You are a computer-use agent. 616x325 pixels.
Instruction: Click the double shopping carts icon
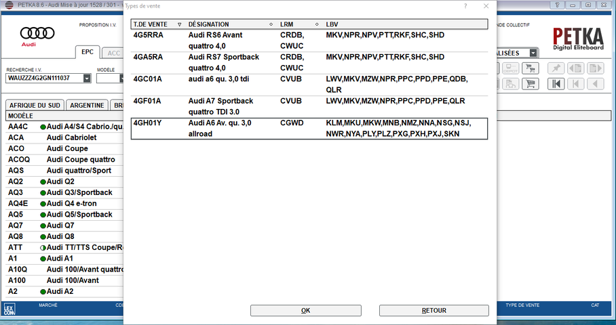531,68
